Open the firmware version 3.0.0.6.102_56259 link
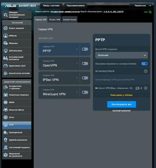The image size is (156, 168). [113, 11]
